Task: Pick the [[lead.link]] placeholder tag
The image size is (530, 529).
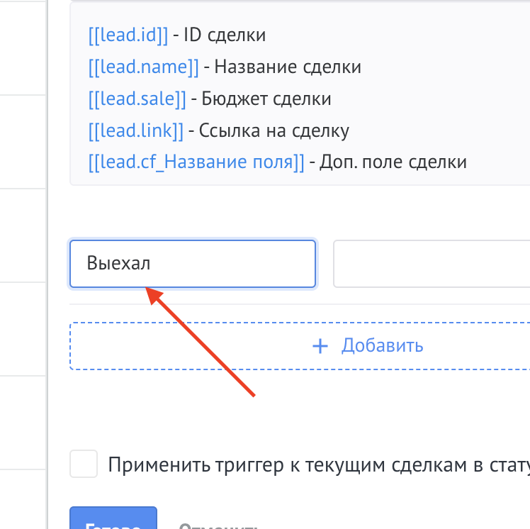Action: 135,130
